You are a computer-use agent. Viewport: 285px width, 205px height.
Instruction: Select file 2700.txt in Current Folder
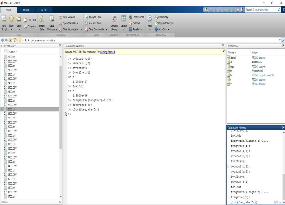(30, 109)
